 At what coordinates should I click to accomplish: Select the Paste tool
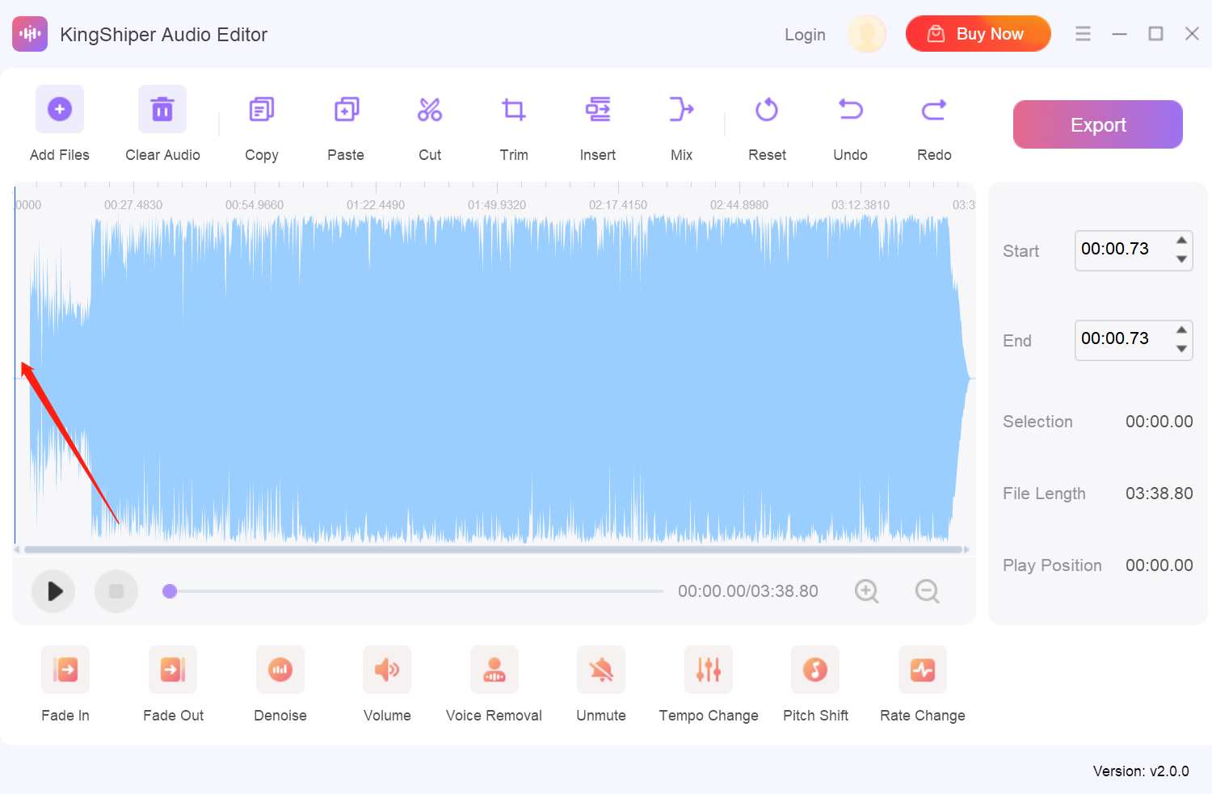pos(346,109)
